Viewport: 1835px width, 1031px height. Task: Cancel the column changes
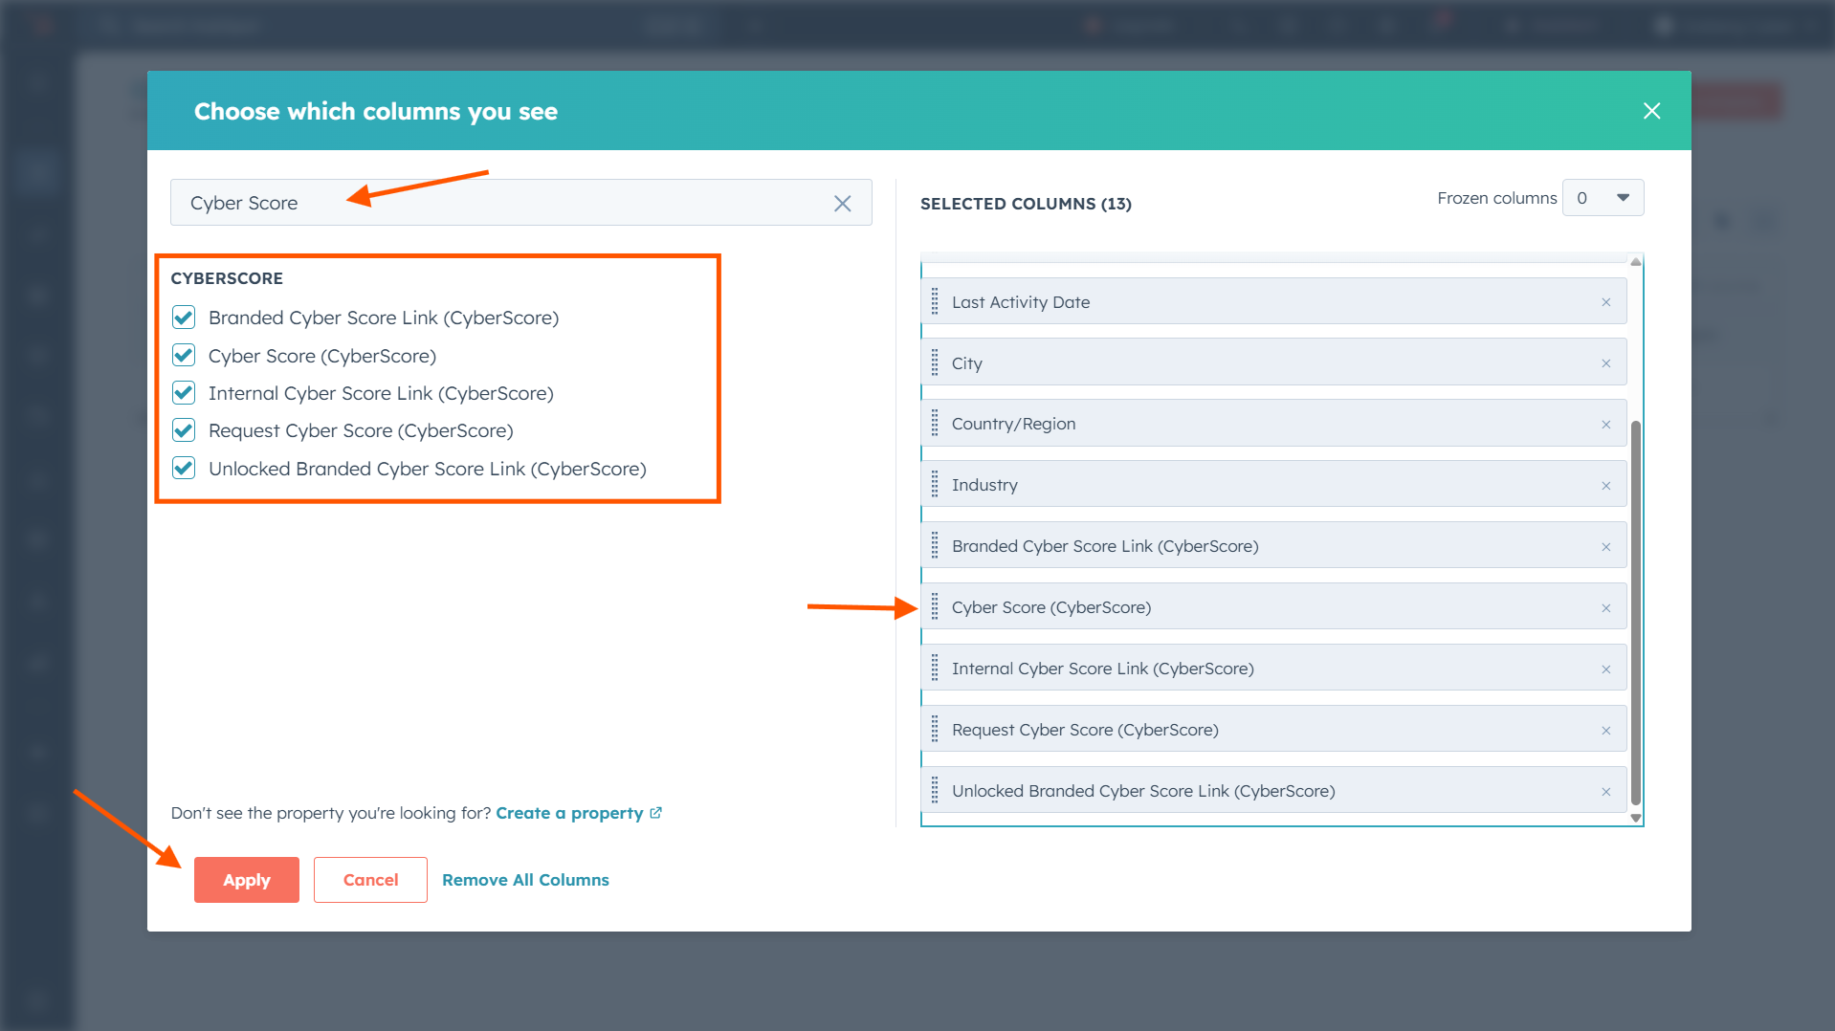(x=370, y=880)
